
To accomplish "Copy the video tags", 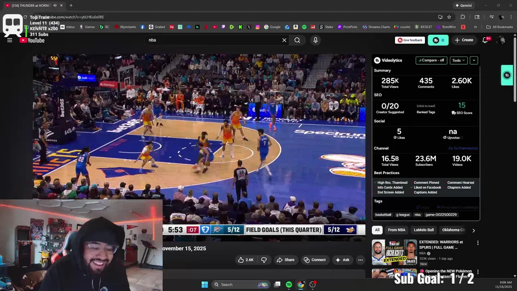I will pos(423,207).
